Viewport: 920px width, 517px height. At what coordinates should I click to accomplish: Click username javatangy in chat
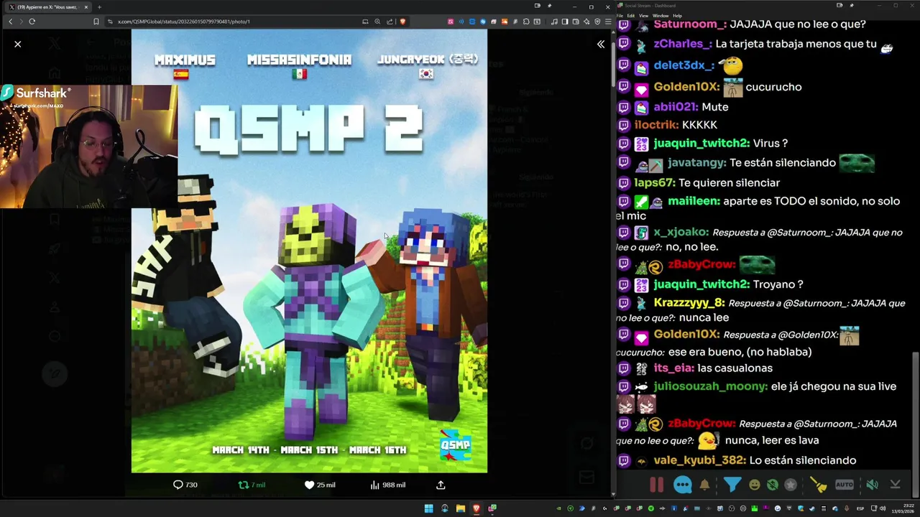697,163
